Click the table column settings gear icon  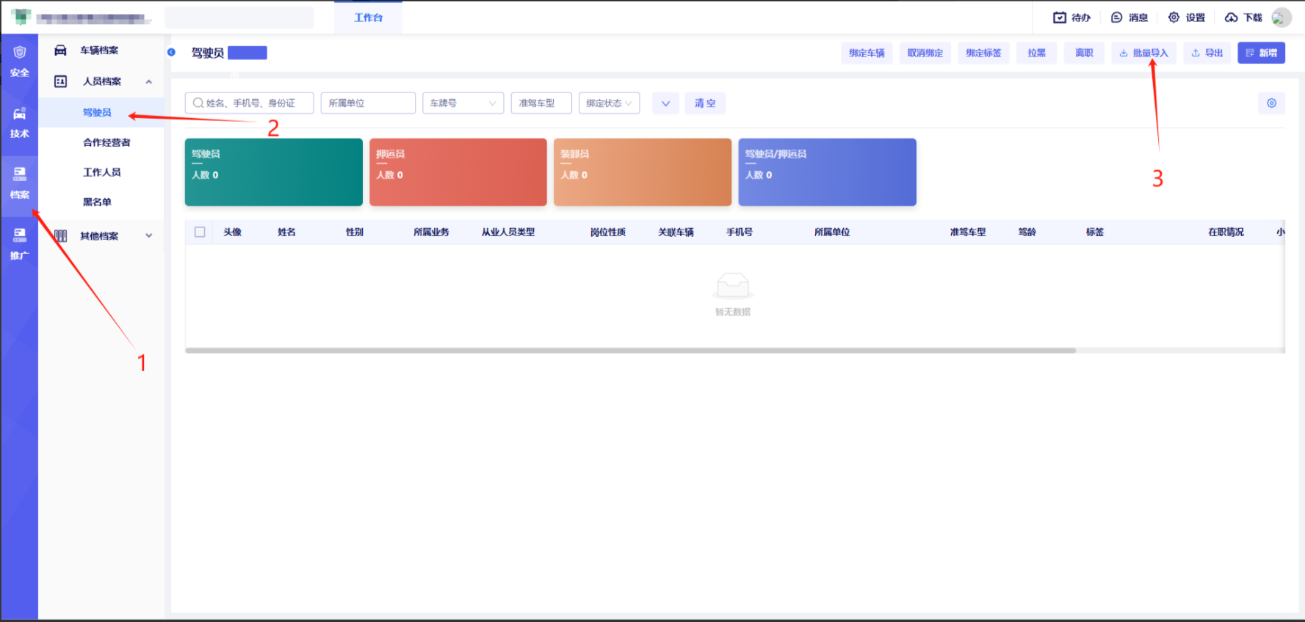1271,103
